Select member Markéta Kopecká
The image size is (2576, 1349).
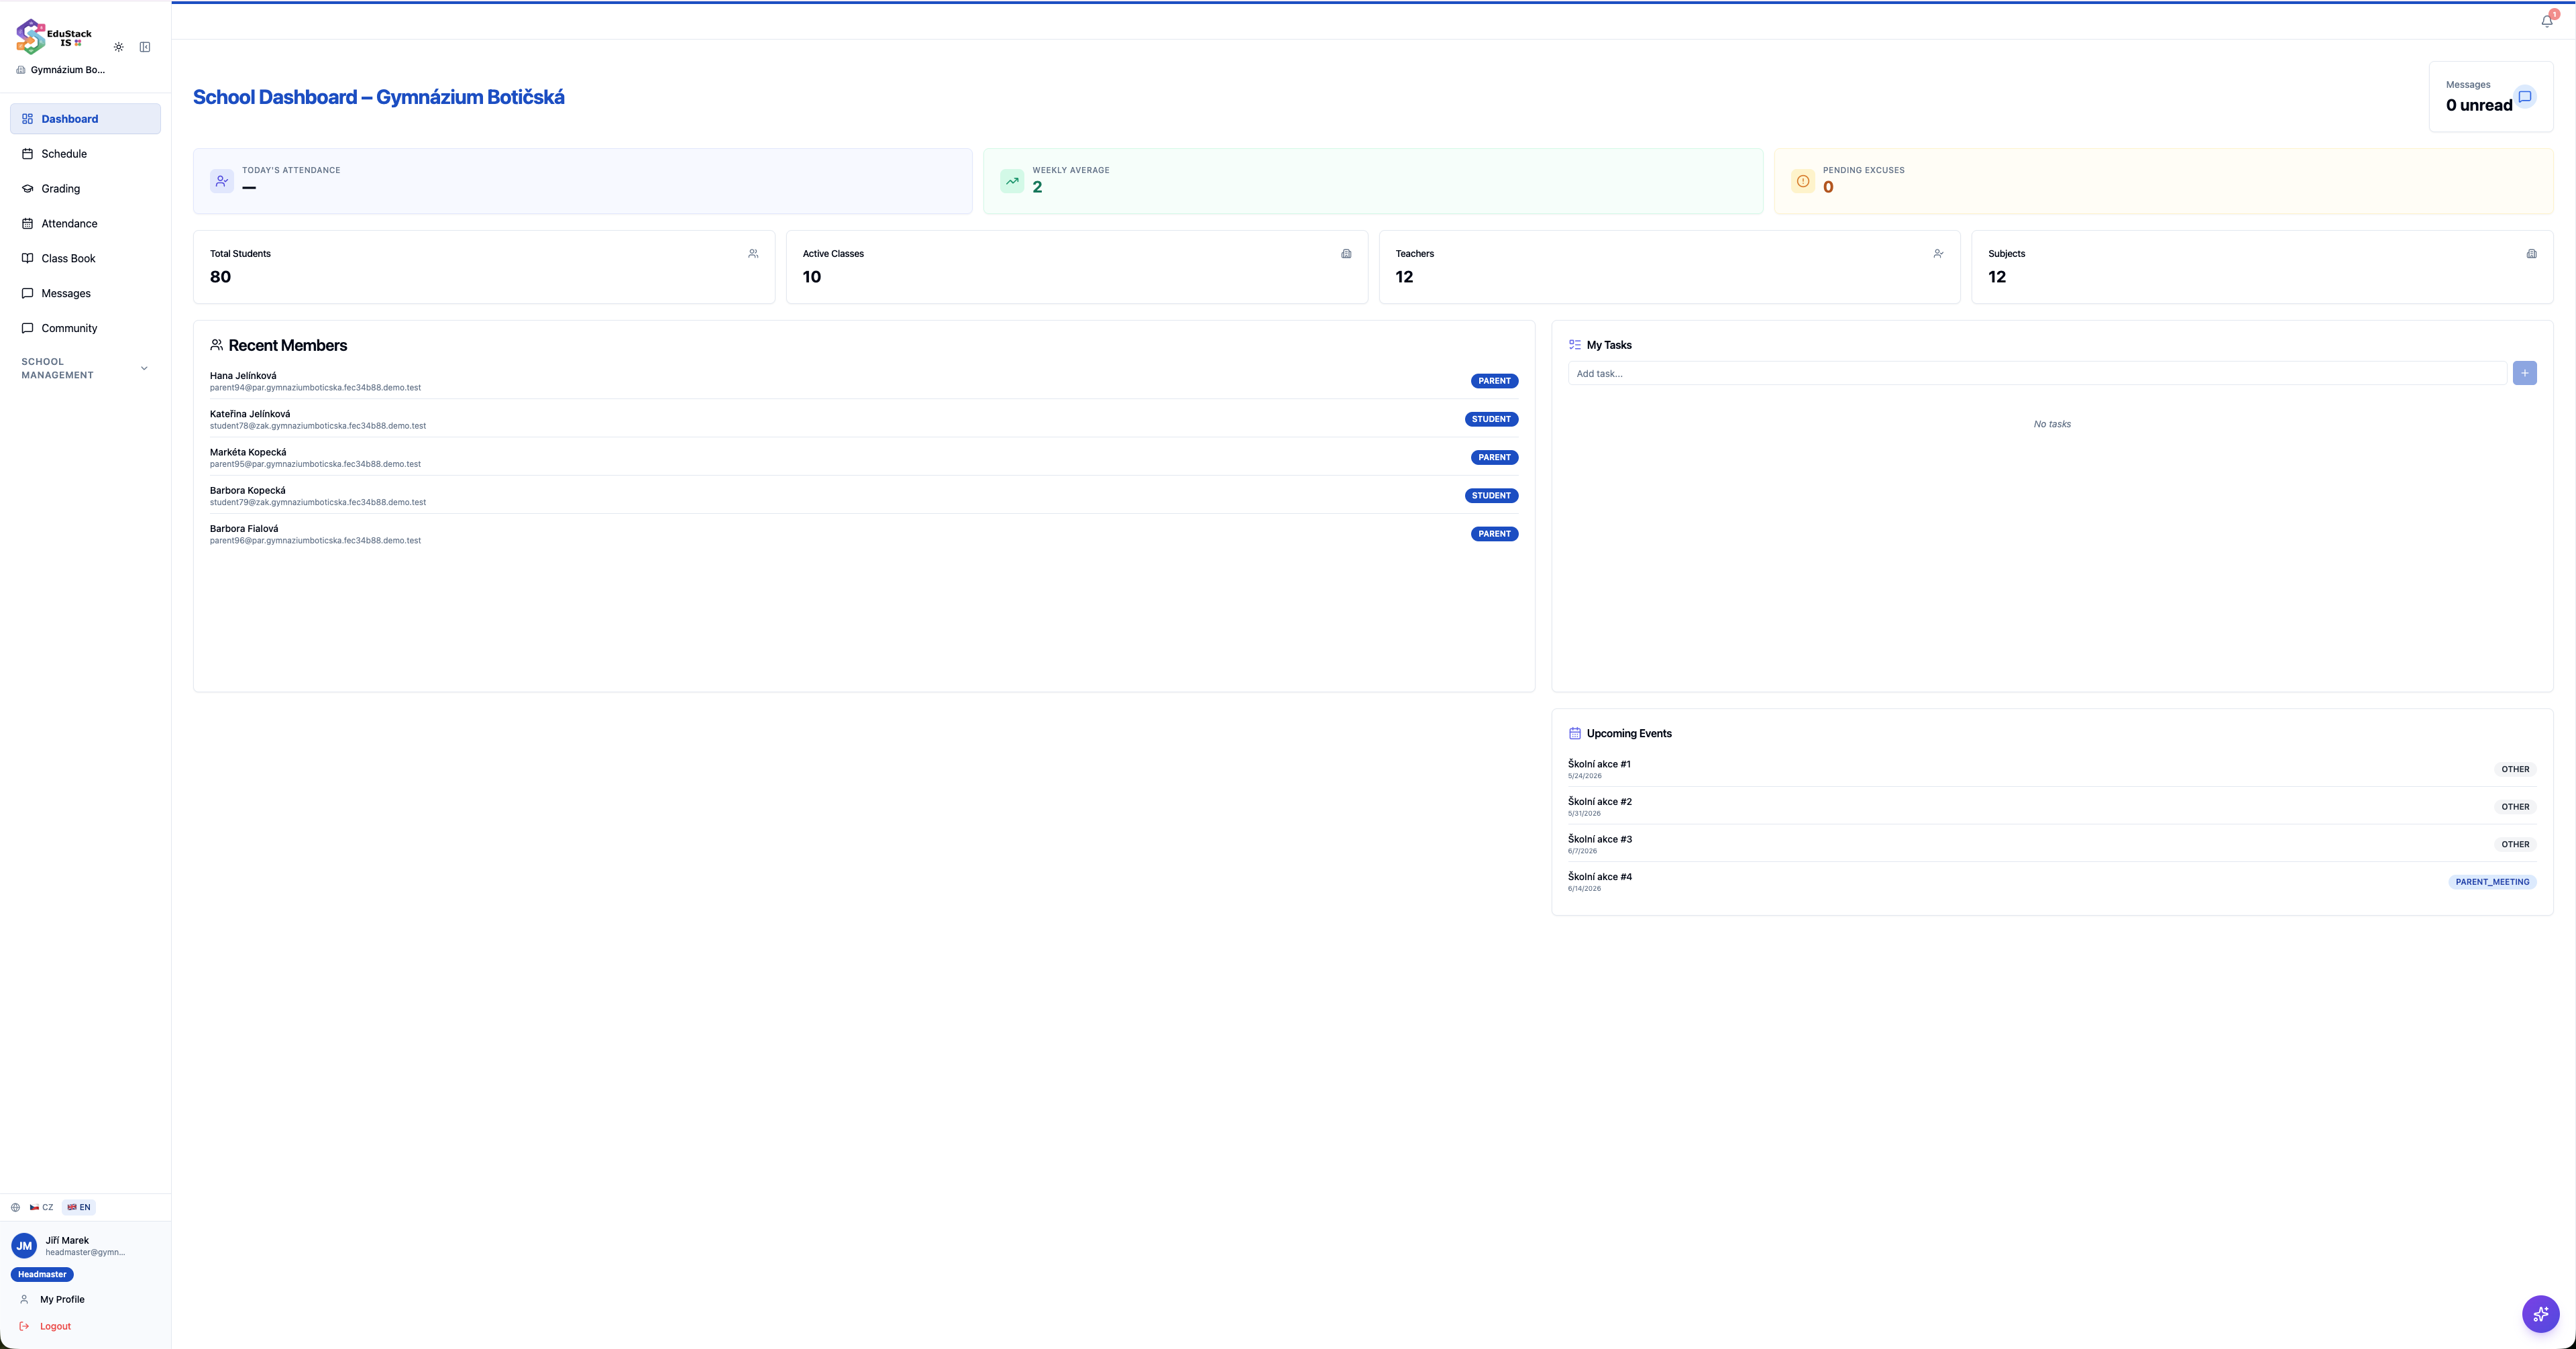point(864,457)
